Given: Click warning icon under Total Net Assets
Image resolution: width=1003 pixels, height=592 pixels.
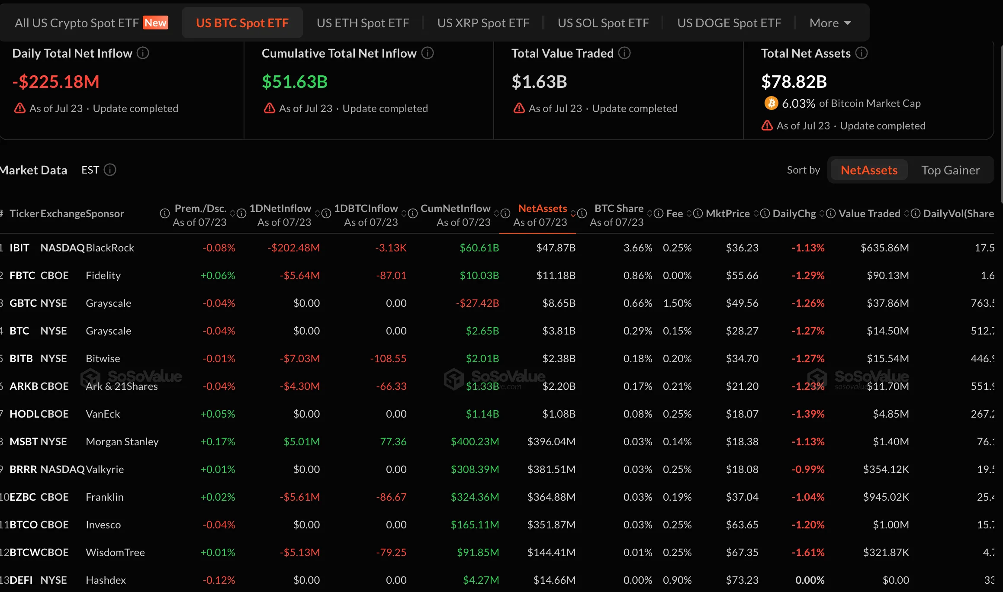Looking at the screenshot, I should [767, 125].
